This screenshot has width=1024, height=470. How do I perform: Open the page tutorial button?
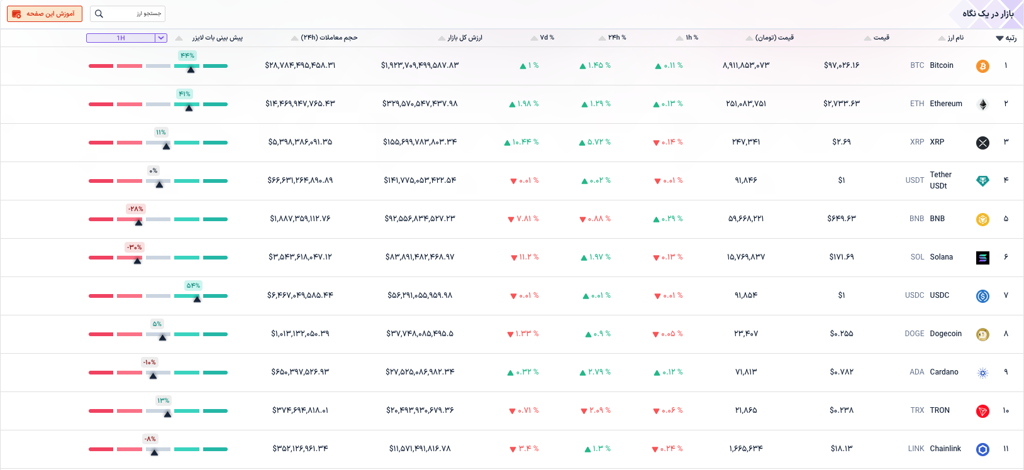pos(45,14)
